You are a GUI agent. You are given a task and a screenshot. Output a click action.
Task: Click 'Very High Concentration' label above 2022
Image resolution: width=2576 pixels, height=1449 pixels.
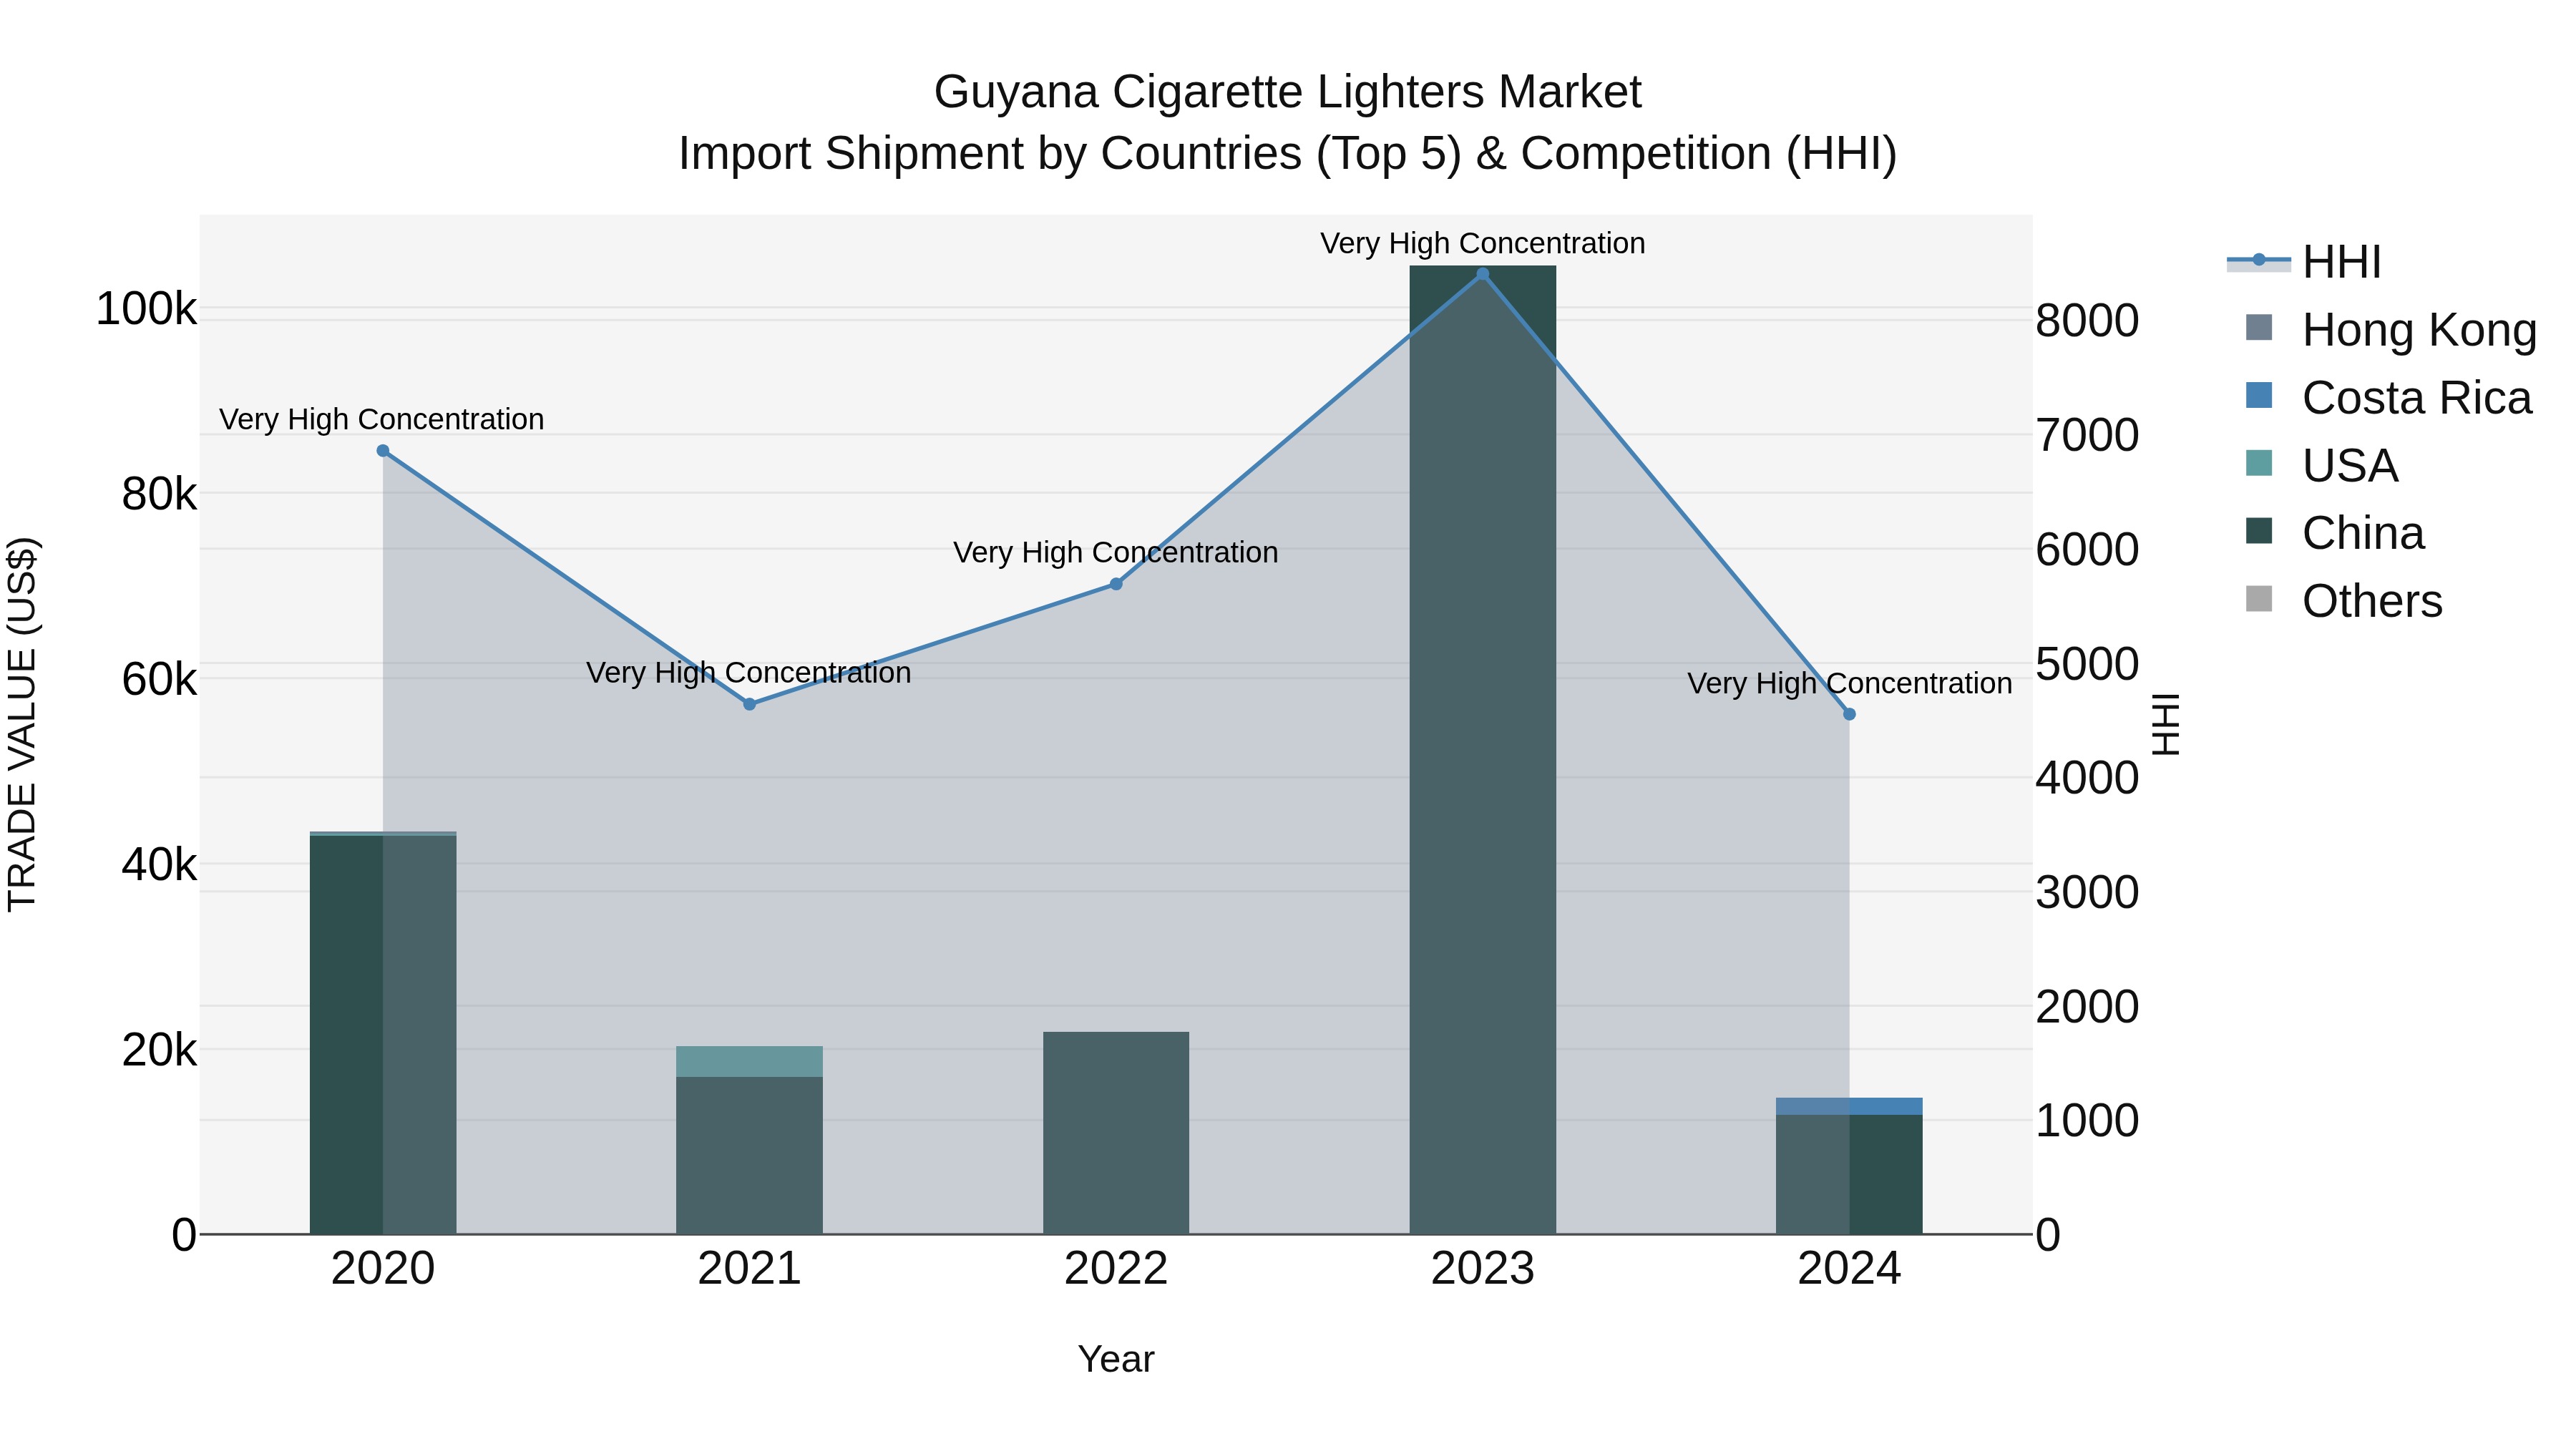[x=1116, y=553]
